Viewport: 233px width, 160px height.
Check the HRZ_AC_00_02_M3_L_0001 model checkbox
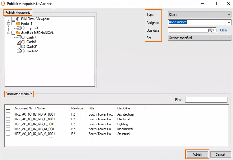point(8,124)
